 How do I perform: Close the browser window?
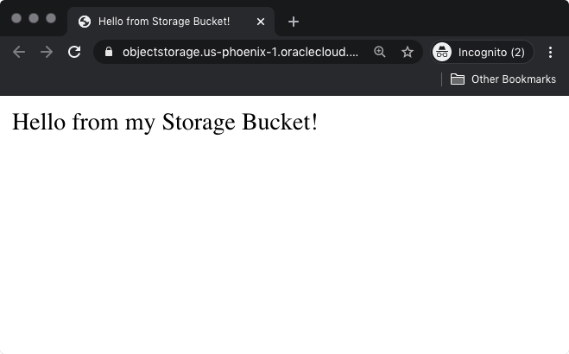(x=16, y=18)
